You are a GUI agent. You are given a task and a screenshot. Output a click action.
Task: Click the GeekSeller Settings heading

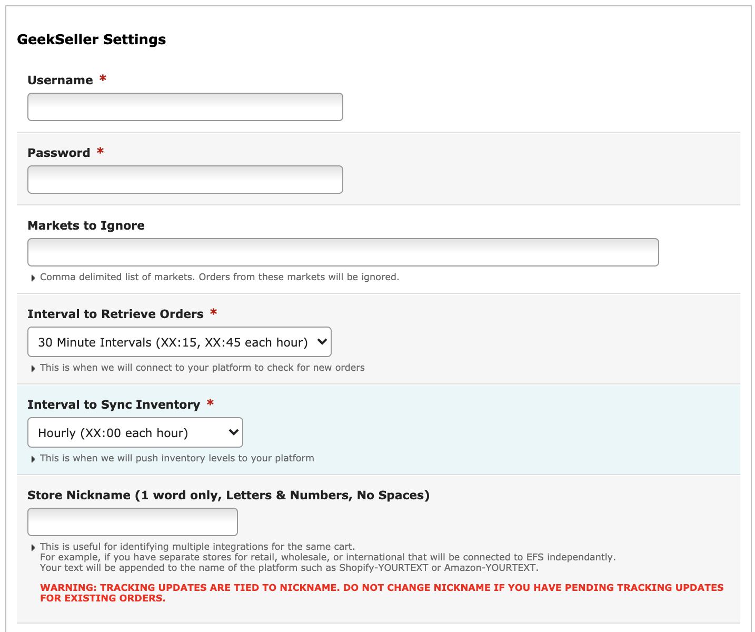tap(92, 39)
